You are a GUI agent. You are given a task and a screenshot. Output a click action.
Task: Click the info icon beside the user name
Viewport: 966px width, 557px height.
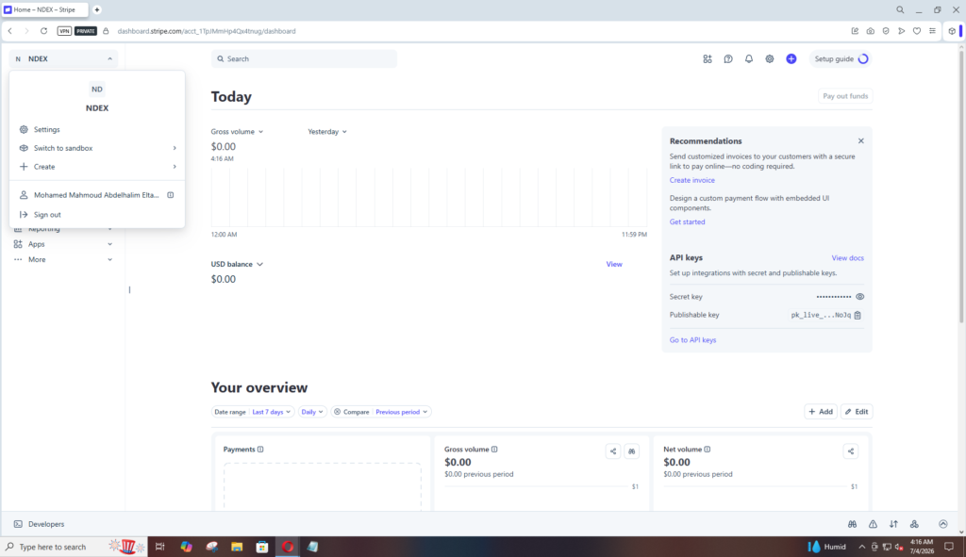(x=171, y=195)
